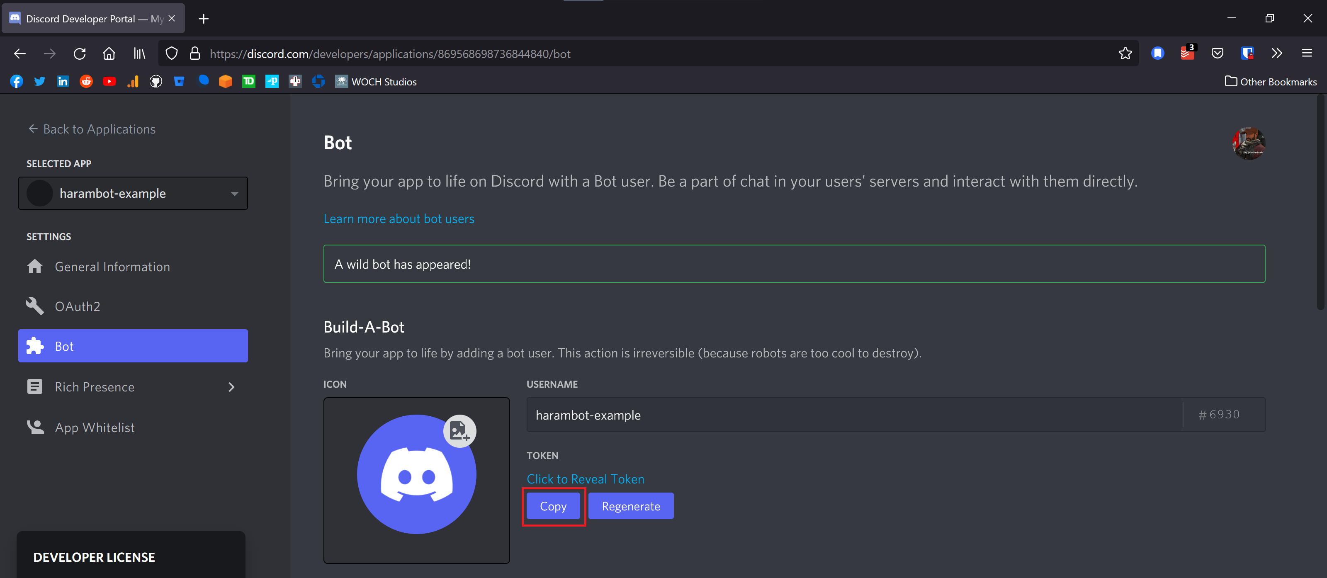Bookmark this page with star icon
The image size is (1327, 578).
pos(1125,53)
